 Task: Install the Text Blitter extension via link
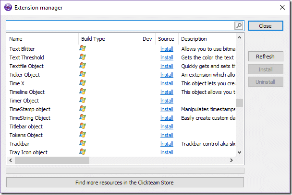click(x=167, y=49)
